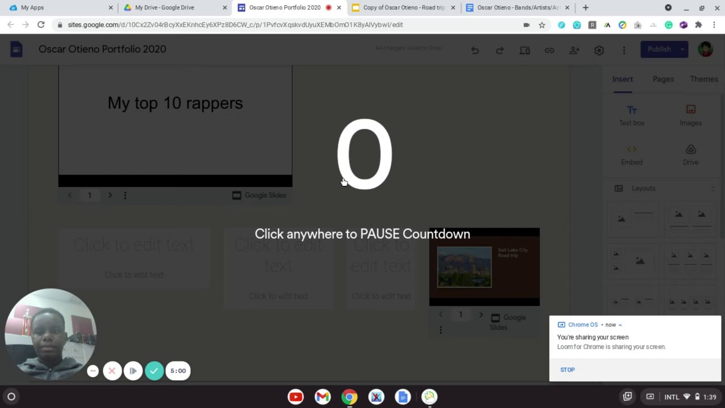Screen dimensions: 725x408
Task: Expand Publish dropdown arrow
Action: point(682,49)
